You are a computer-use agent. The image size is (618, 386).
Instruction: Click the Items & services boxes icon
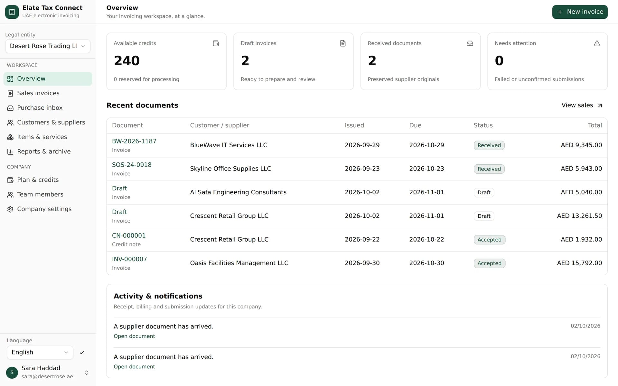pos(10,137)
